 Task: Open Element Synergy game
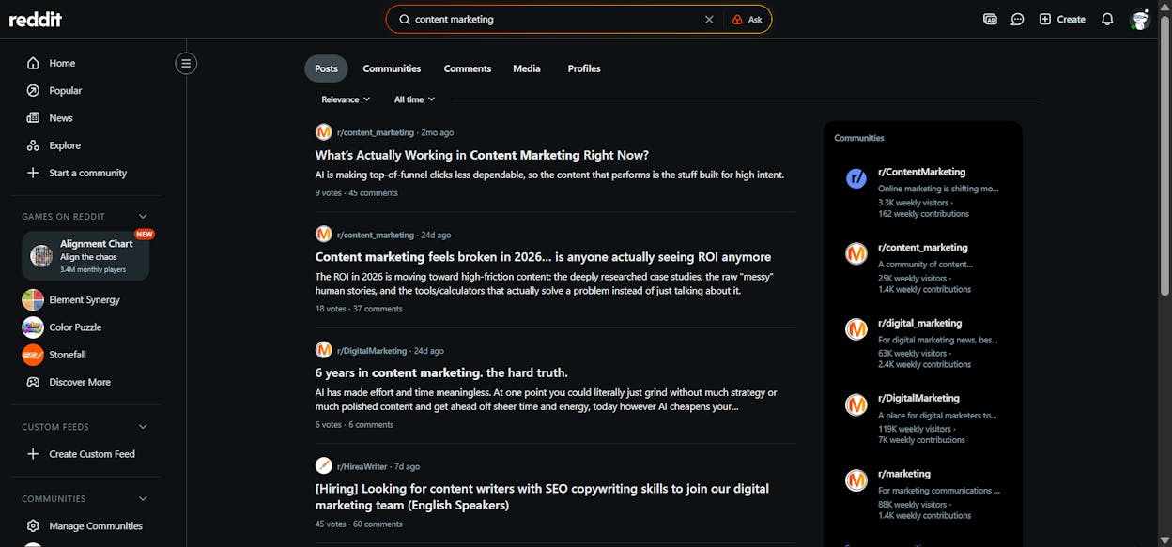coord(86,300)
